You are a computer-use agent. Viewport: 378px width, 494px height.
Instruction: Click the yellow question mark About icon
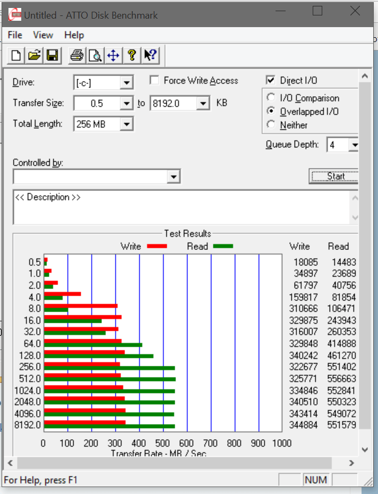[132, 55]
